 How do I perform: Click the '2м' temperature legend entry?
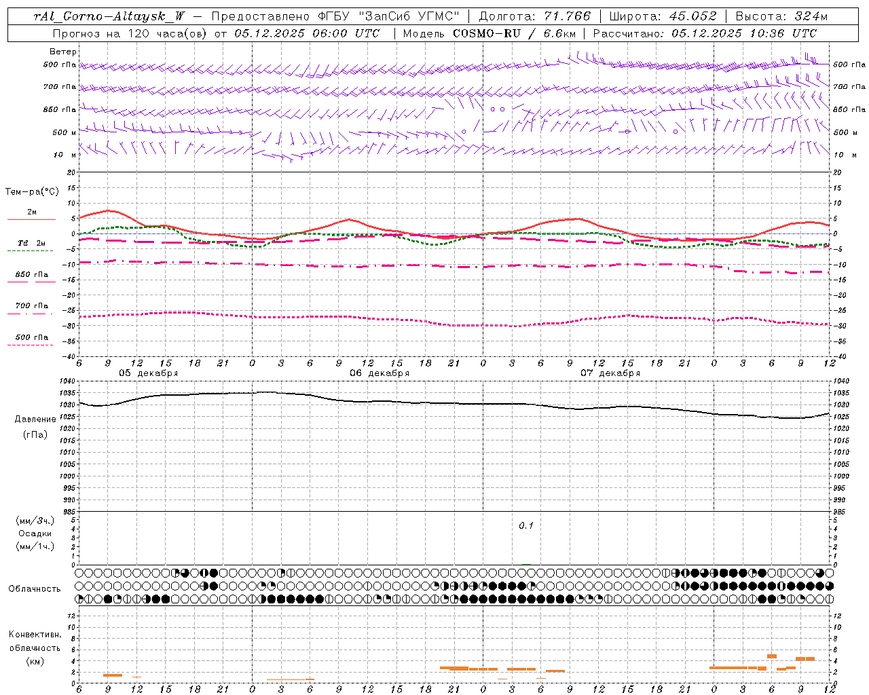click(32, 212)
